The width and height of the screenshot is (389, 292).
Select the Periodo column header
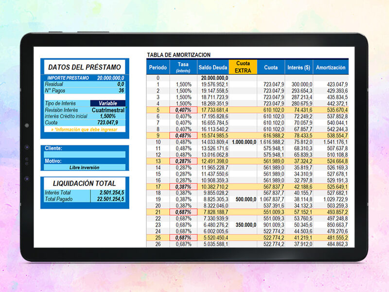pos(158,67)
